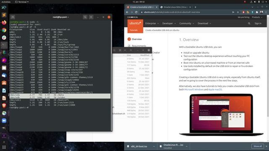Dismiss the Chrome downloads bar
The height and width of the screenshot is (151, 269).
pos(266,146)
